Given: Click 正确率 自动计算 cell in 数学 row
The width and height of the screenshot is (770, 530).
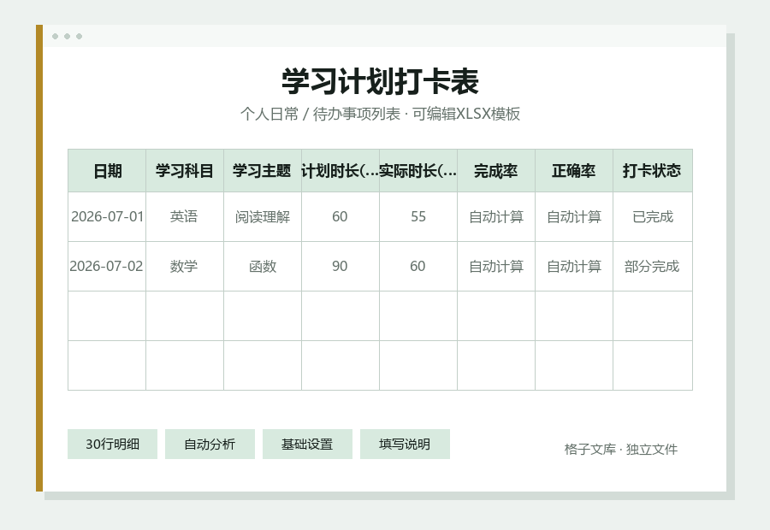Looking at the screenshot, I should (x=574, y=266).
